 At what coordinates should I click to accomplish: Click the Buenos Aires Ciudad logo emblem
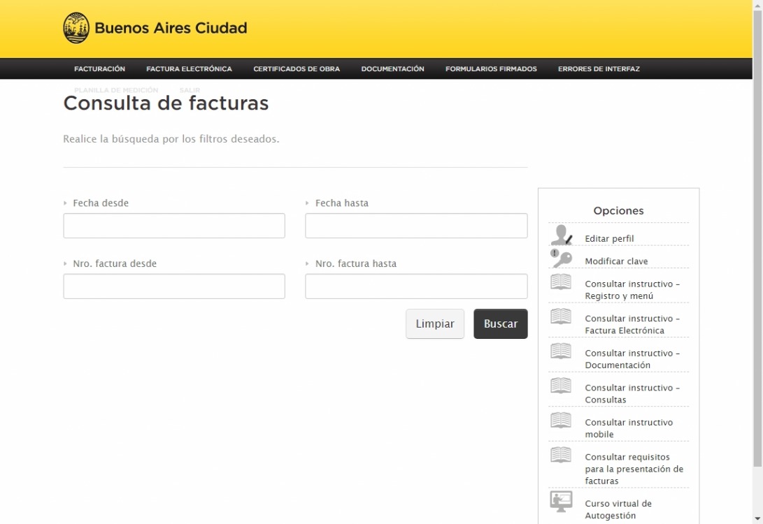tap(76, 29)
